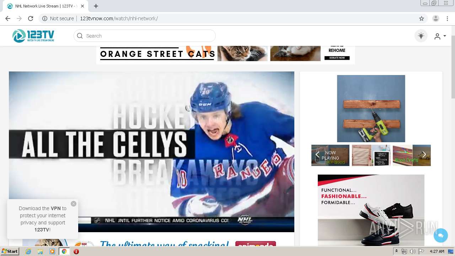Close the VPN download popup
Viewport: 455px width, 256px height.
(74, 204)
